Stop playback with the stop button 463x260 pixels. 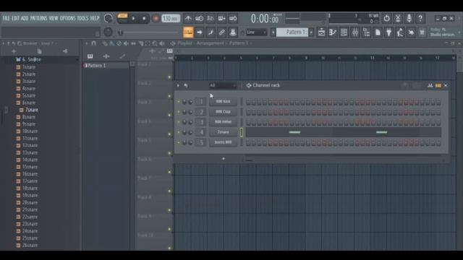click(144, 19)
